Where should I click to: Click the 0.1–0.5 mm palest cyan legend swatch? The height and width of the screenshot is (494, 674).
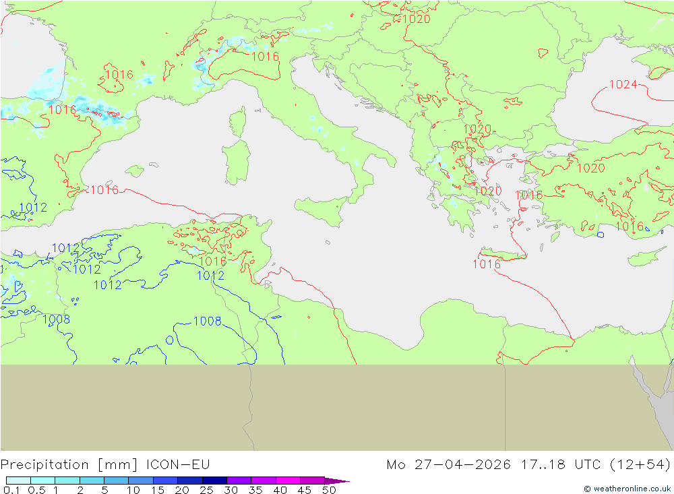(x=18, y=481)
